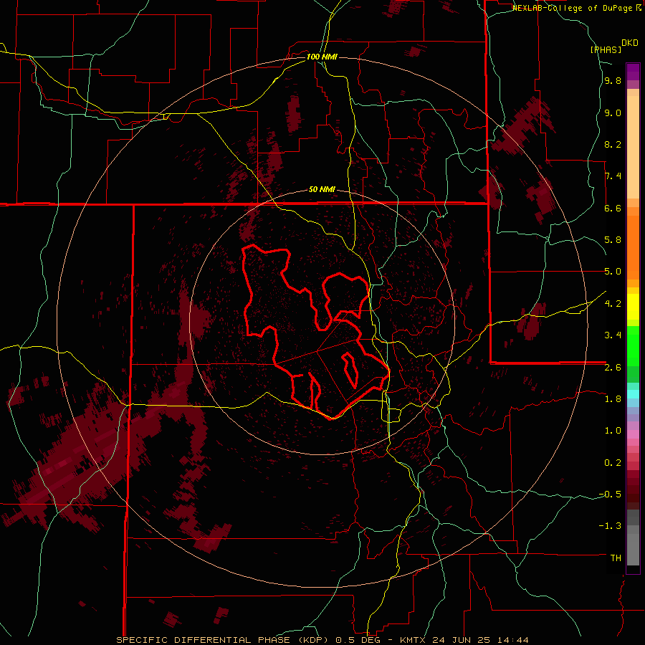Click the 9.8 value on the color scale
This screenshot has height=645, width=645.
[613, 81]
